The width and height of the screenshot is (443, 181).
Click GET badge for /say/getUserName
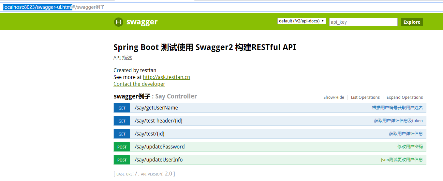tap(122, 108)
